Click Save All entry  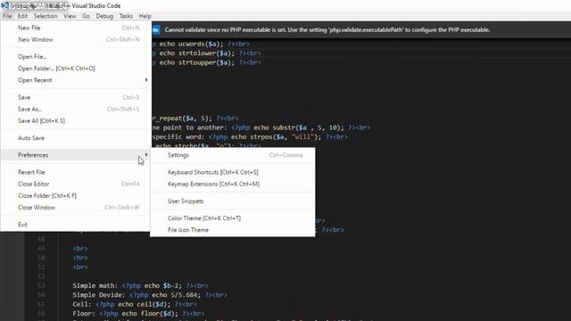pos(76,120)
